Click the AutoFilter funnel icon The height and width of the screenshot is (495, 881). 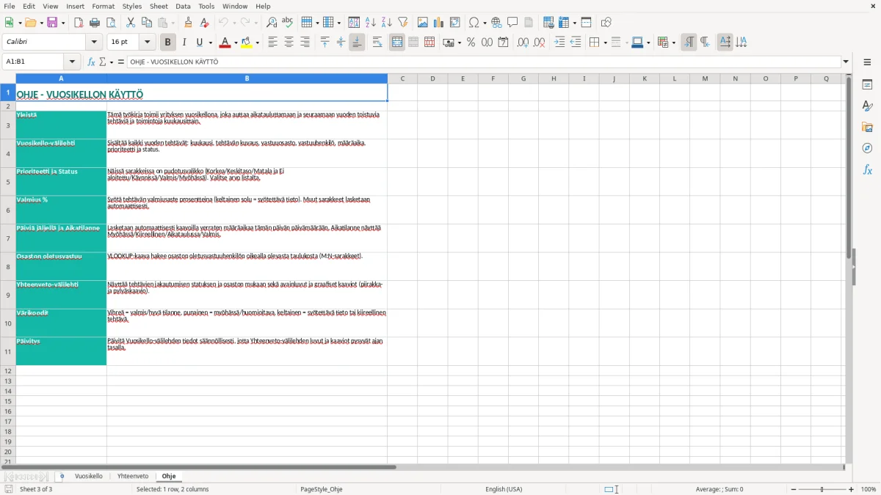point(402,23)
